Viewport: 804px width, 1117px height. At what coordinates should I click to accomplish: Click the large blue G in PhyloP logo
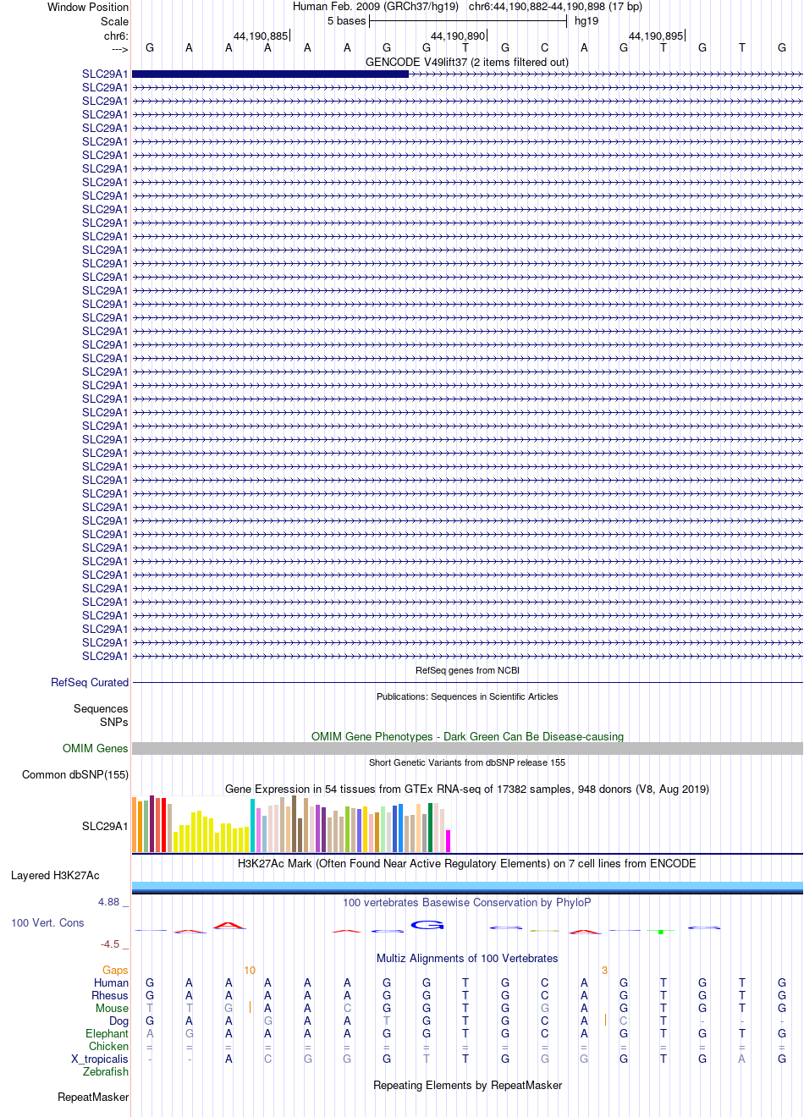427,925
